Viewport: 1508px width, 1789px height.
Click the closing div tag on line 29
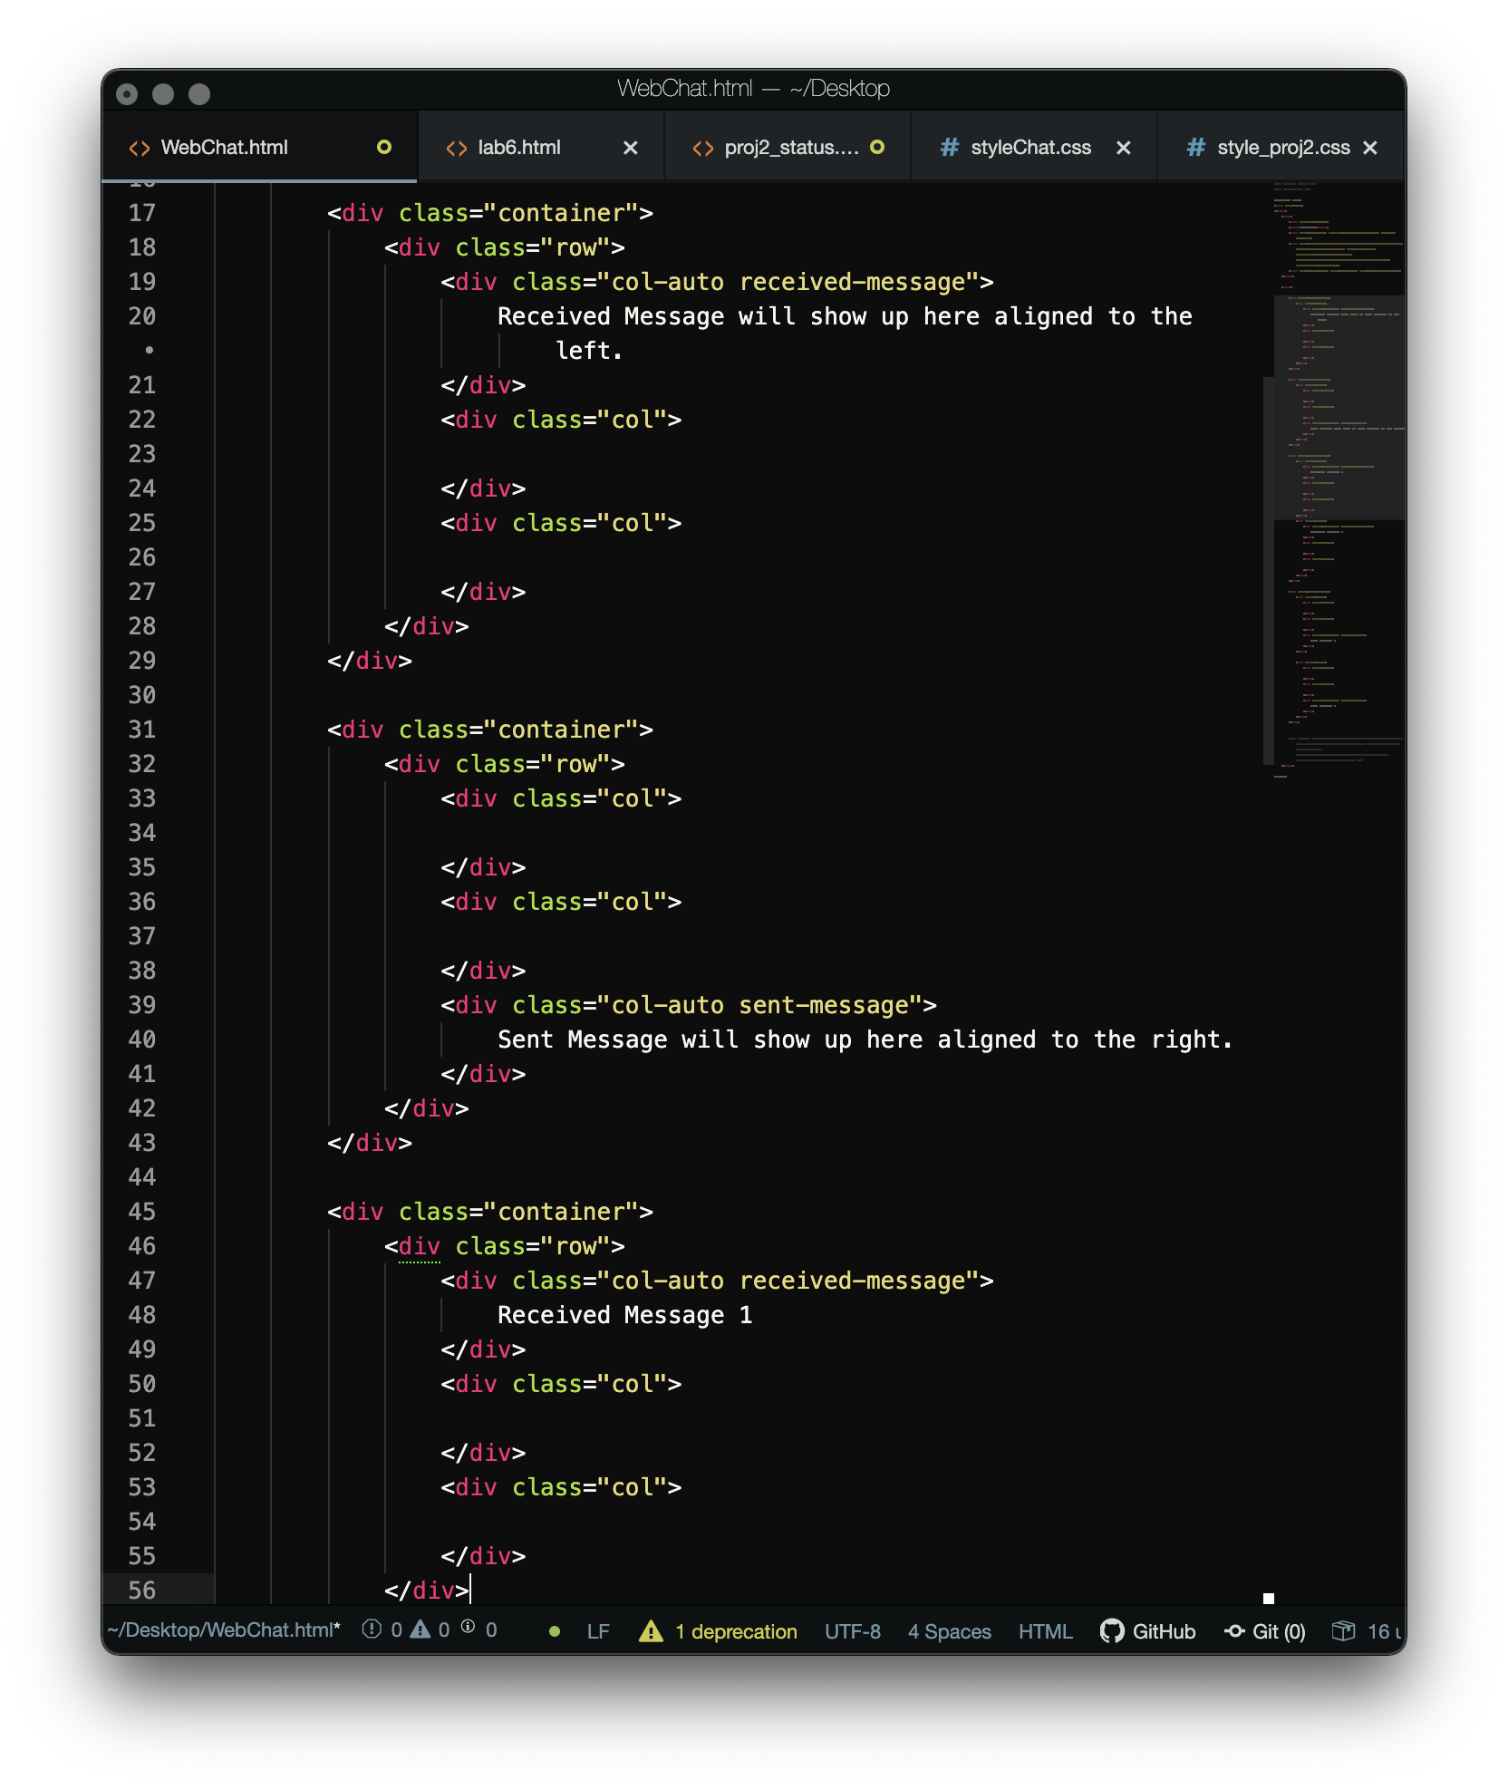[x=370, y=661]
